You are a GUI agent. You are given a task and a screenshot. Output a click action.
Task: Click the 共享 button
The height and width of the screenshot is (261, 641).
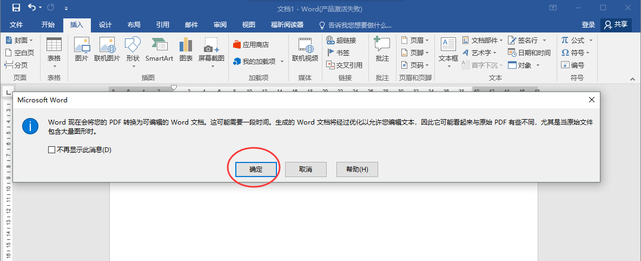click(x=616, y=24)
